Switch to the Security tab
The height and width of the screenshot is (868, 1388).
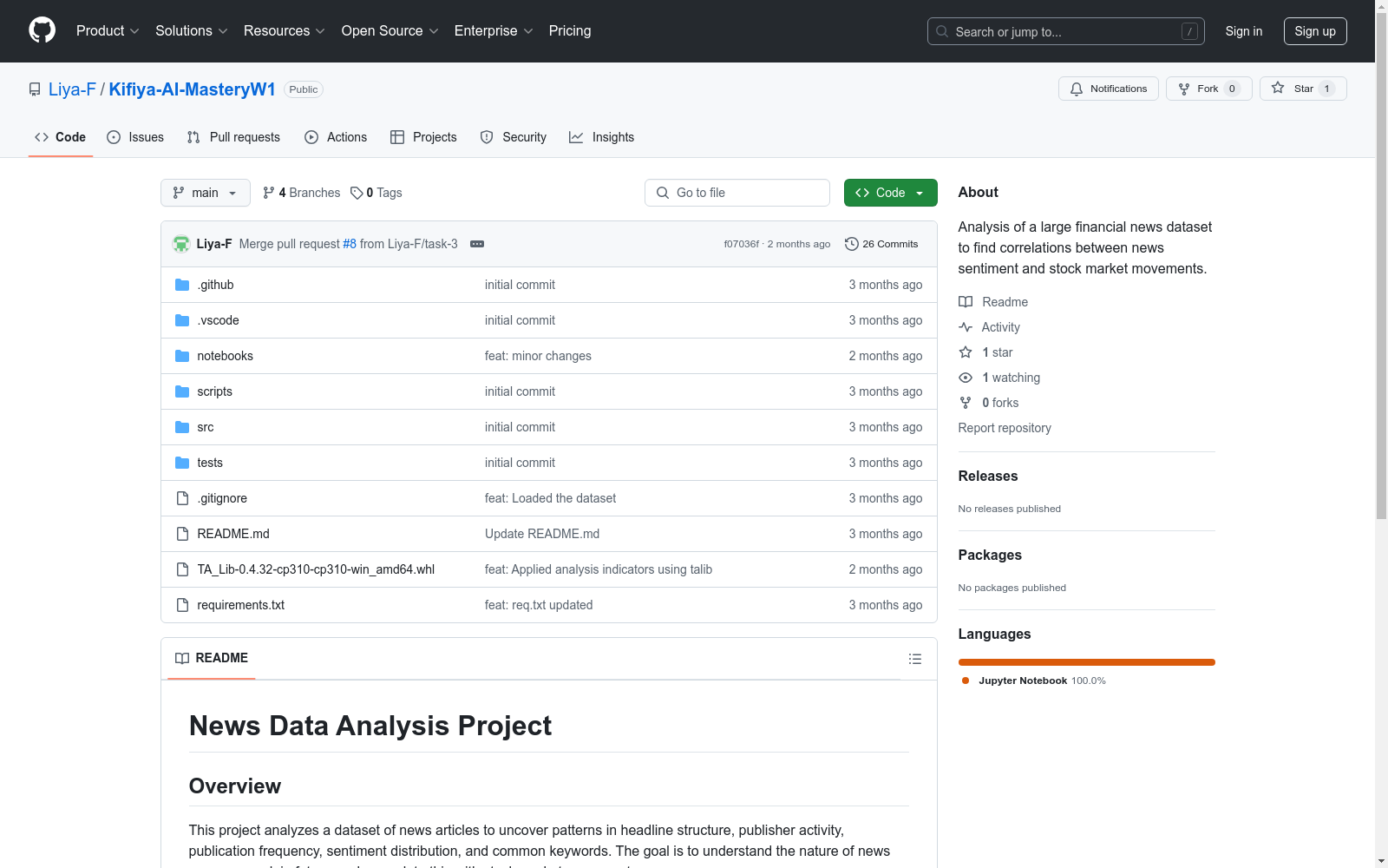[x=514, y=137]
